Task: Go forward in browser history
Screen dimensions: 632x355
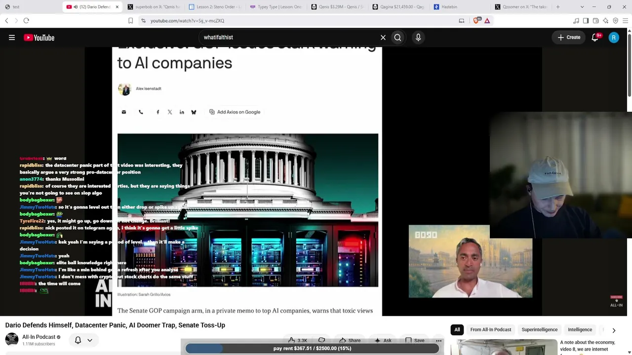Action: click(x=16, y=21)
